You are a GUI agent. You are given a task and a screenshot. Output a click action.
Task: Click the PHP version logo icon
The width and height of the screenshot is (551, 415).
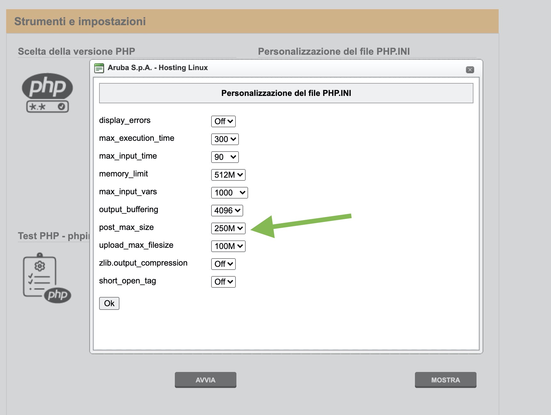[47, 93]
